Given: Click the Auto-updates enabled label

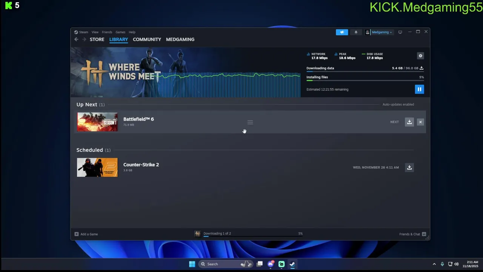Looking at the screenshot, I should tap(398, 105).
